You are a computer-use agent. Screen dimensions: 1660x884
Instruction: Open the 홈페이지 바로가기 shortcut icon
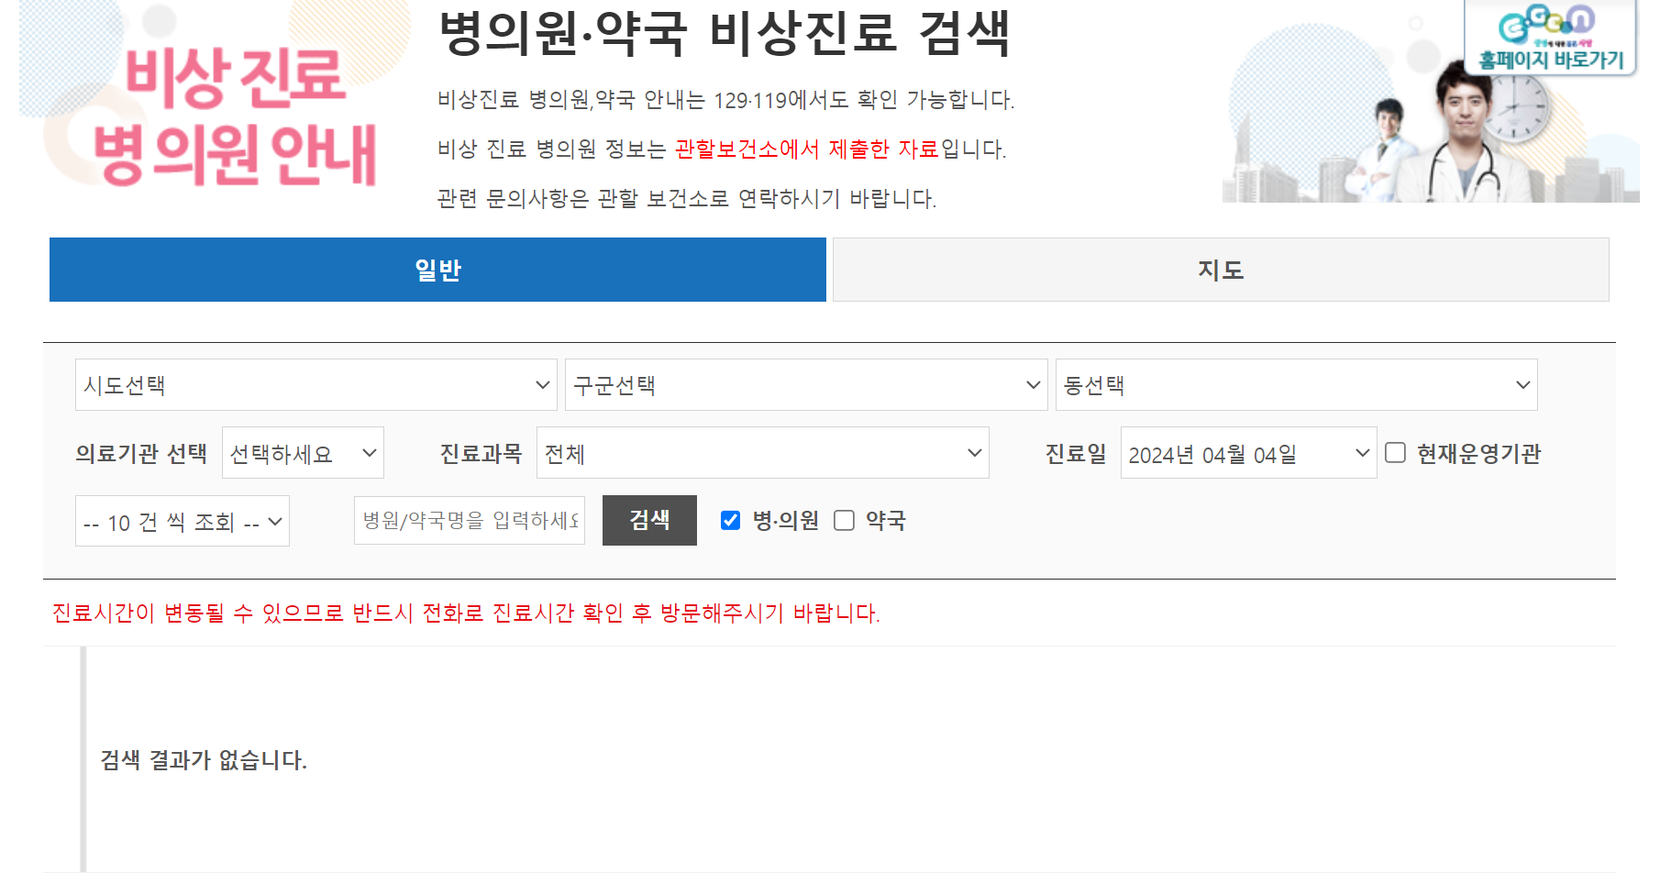(x=1551, y=39)
